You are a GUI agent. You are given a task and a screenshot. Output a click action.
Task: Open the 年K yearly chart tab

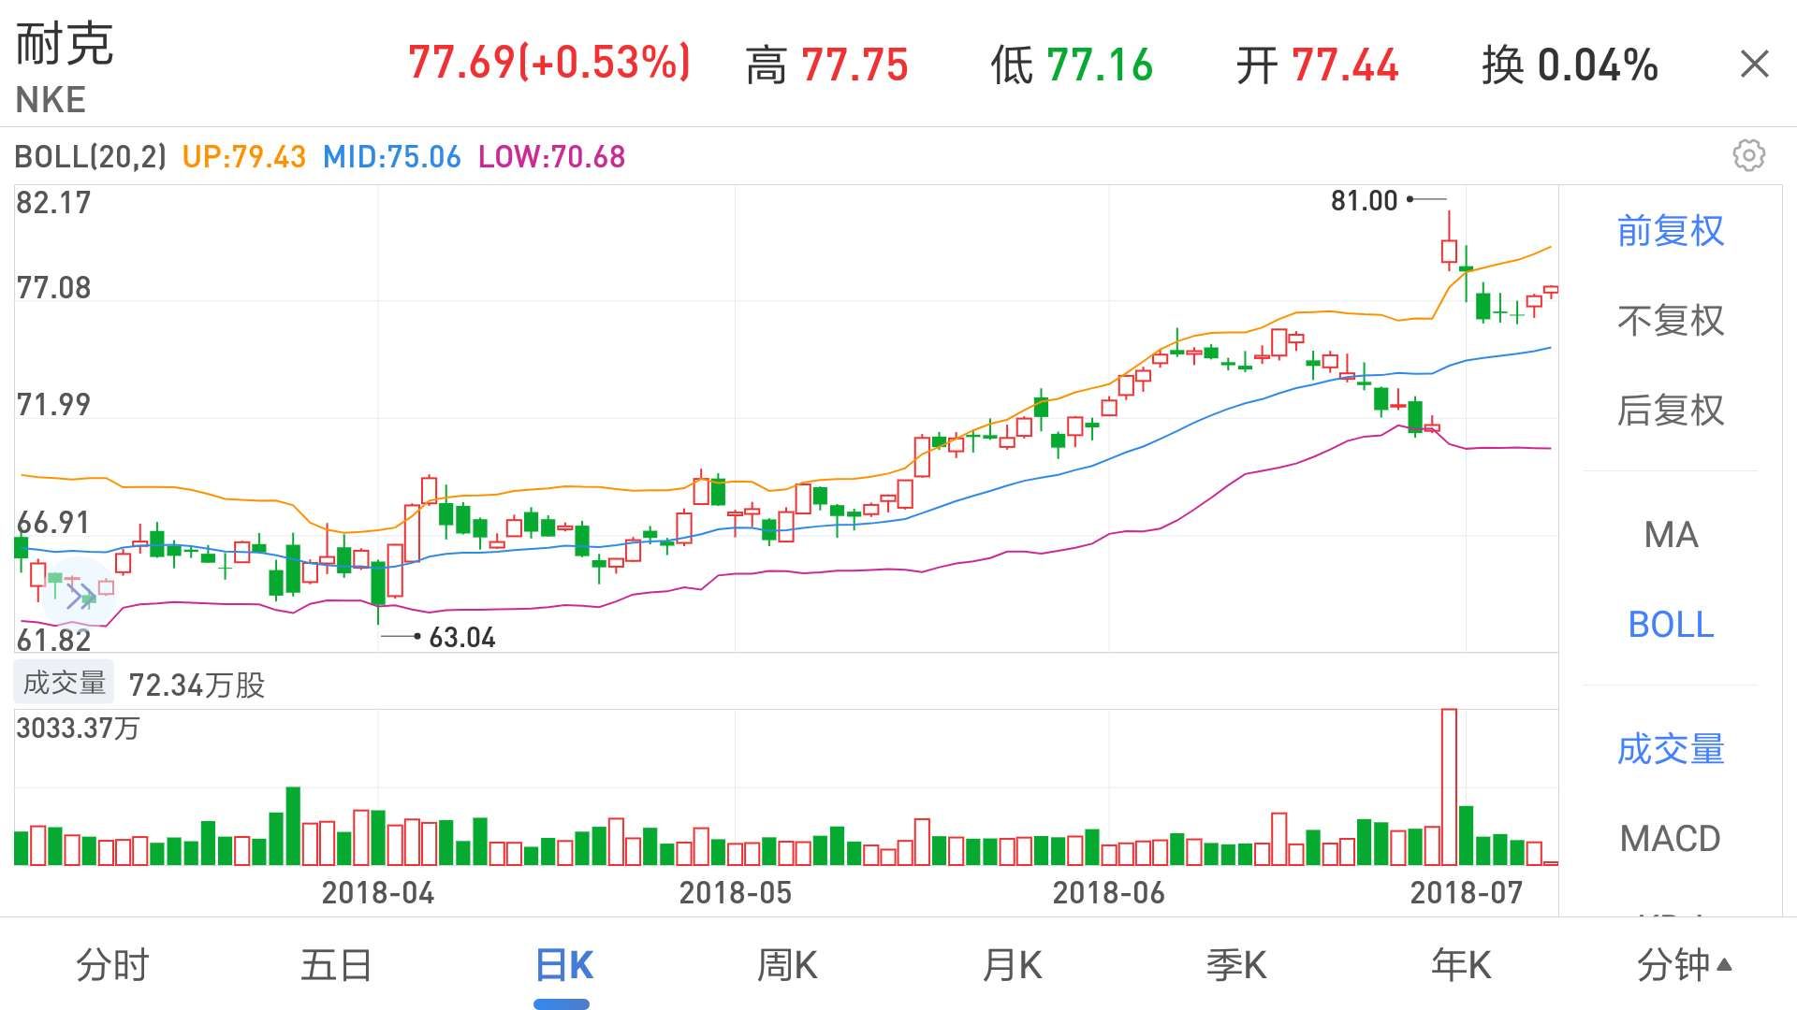pyautogui.click(x=1460, y=964)
